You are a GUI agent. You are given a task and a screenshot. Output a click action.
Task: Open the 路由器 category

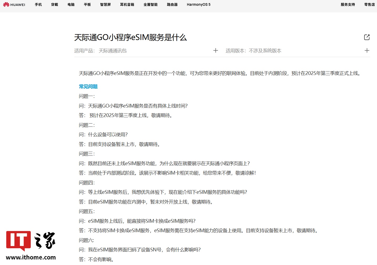(x=172, y=4)
